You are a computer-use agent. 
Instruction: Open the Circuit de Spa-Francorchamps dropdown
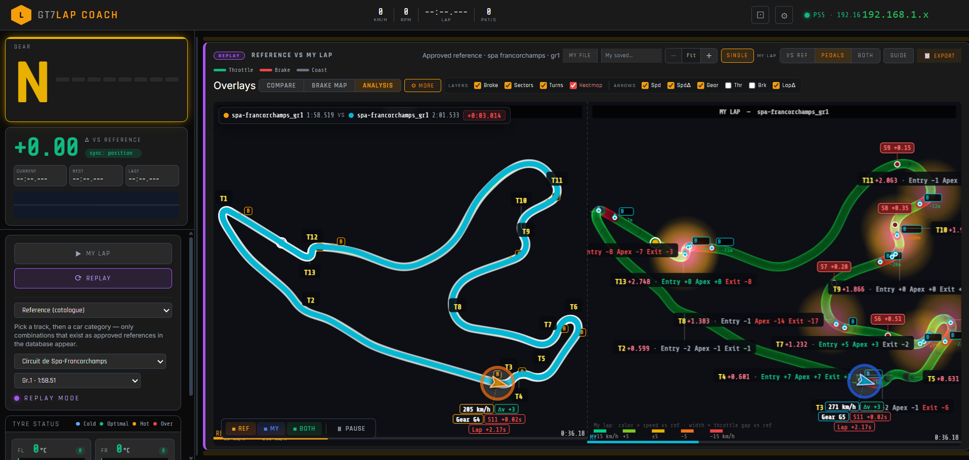[x=90, y=361]
